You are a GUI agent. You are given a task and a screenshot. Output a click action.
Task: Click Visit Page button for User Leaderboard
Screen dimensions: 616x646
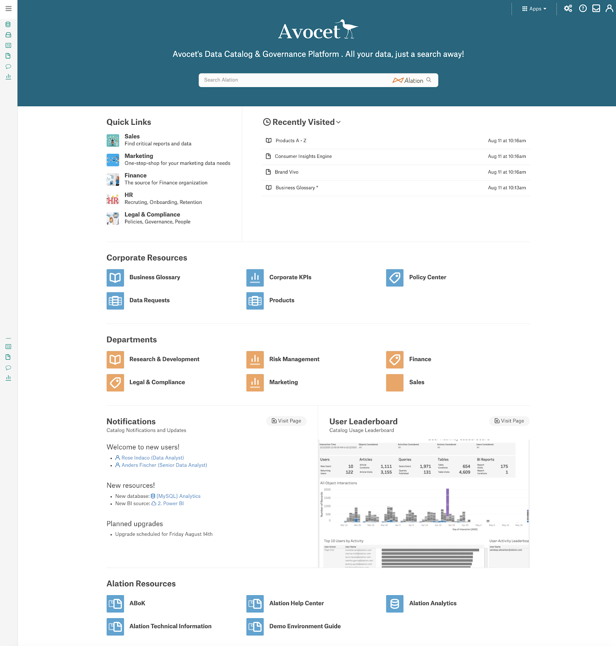(x=509, y=421)
